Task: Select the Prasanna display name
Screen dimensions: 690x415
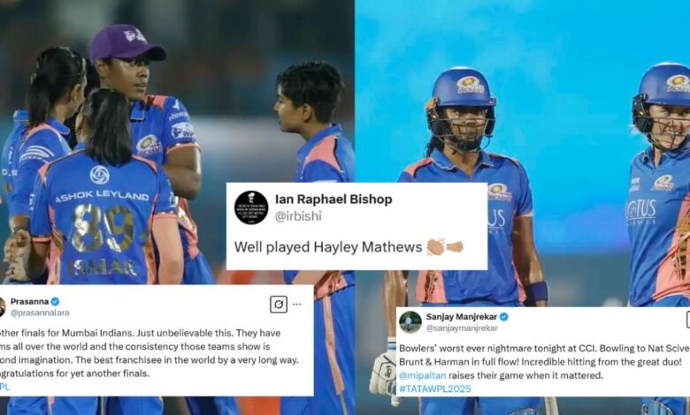Action: click(x=29, y=302)
